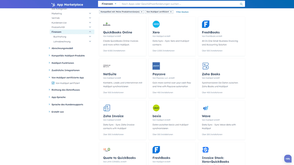Screen dimensions: 294x165
Task: Click the FreshBooks logo by FreshBooks
Action: click(205, 24)
